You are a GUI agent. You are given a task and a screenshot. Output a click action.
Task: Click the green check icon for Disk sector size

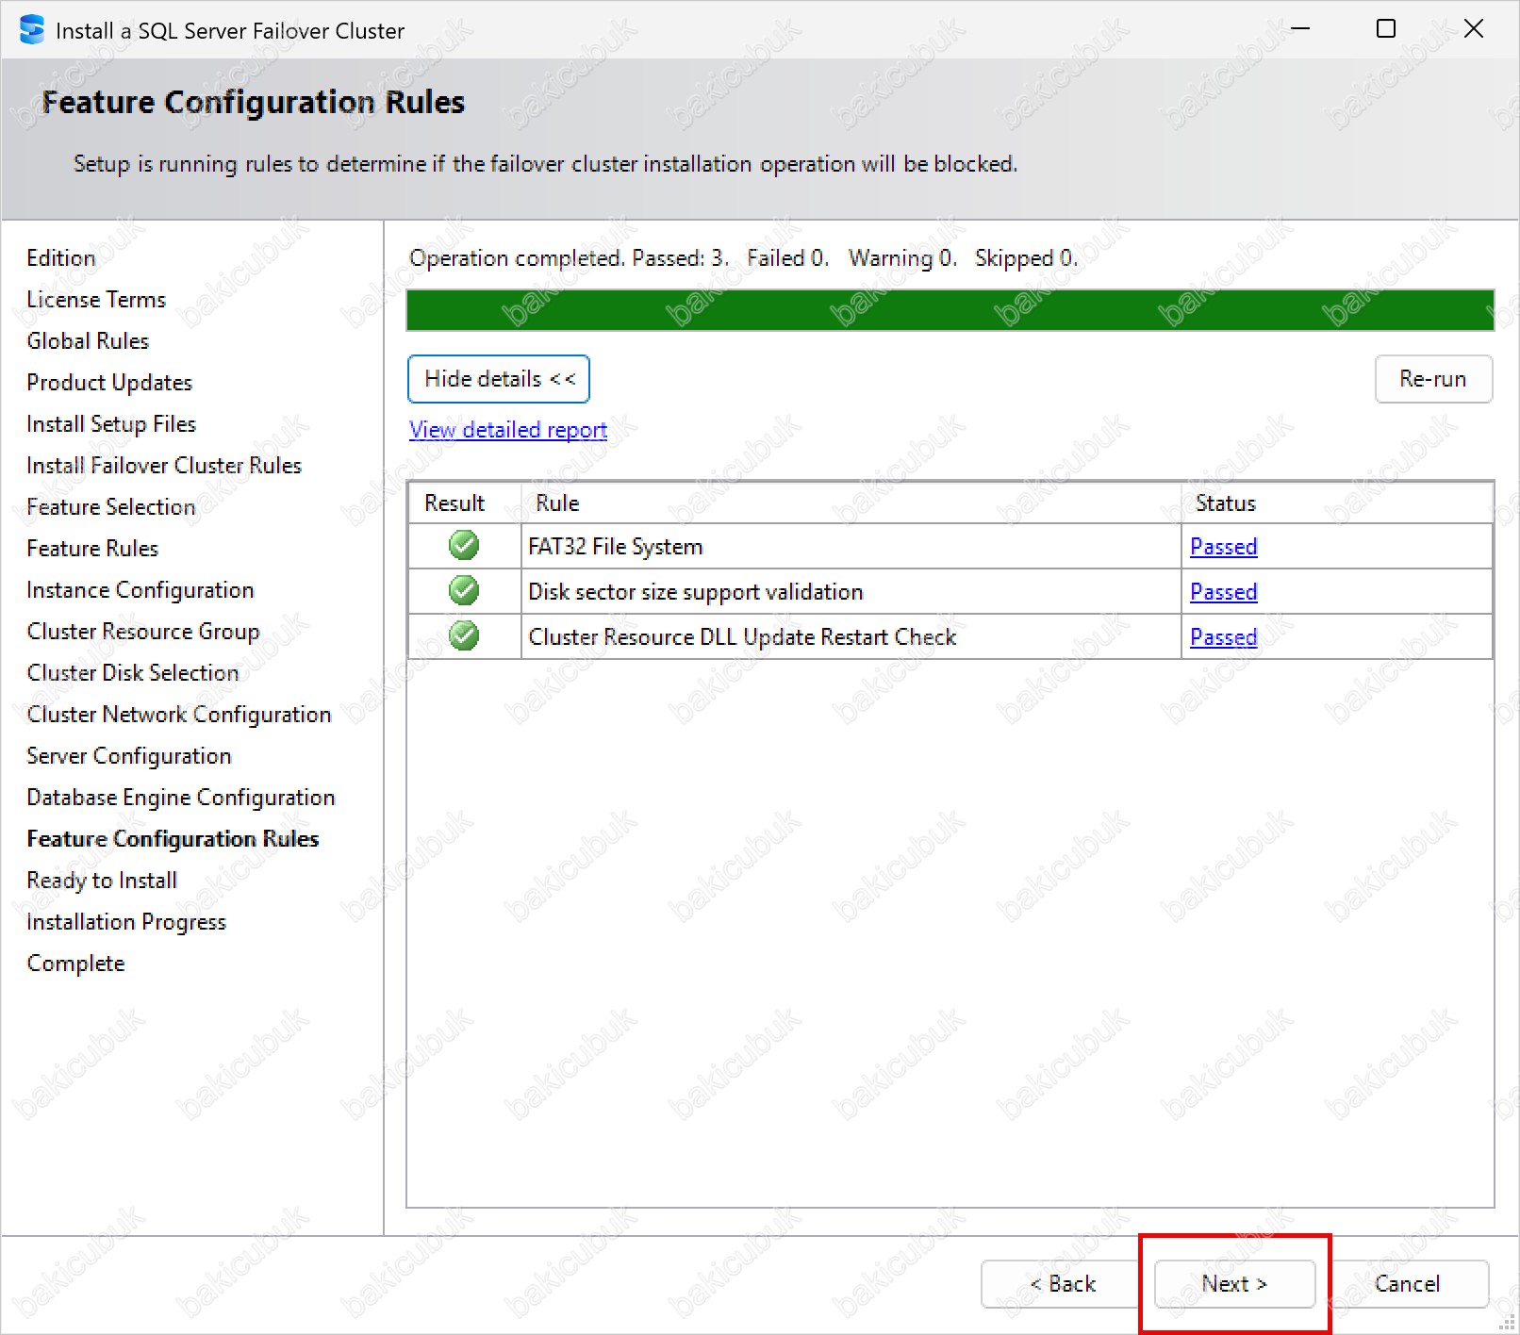click(463, 591)
